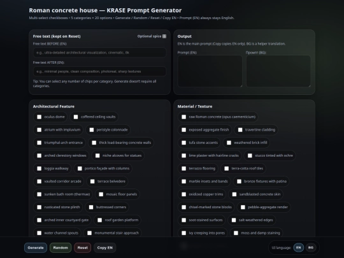
Task: Click the Optional spice dice icon
Action: click(164, 36)
